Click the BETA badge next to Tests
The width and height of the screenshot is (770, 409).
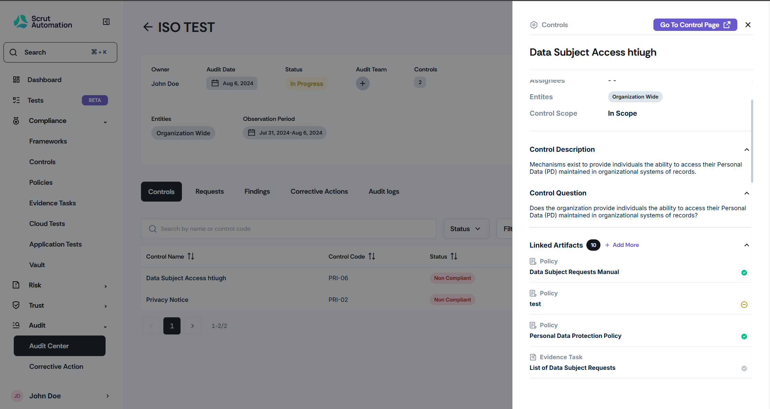[x=95, y=100]
